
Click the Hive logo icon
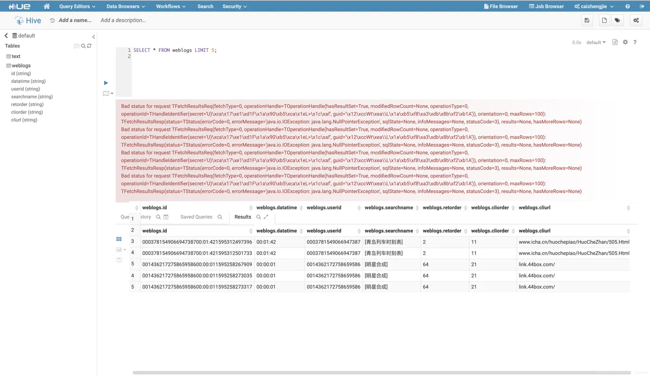pos(19,20)
